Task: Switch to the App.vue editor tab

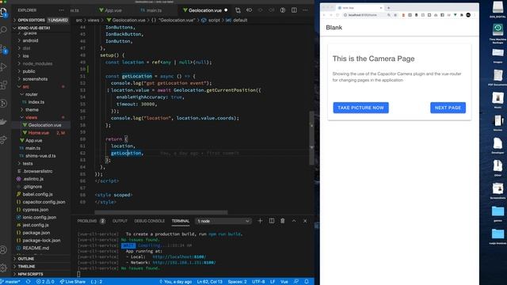Action: pyautogui.click(x=111, y=10)
